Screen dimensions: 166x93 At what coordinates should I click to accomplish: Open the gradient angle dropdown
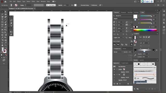coord(149,43)
